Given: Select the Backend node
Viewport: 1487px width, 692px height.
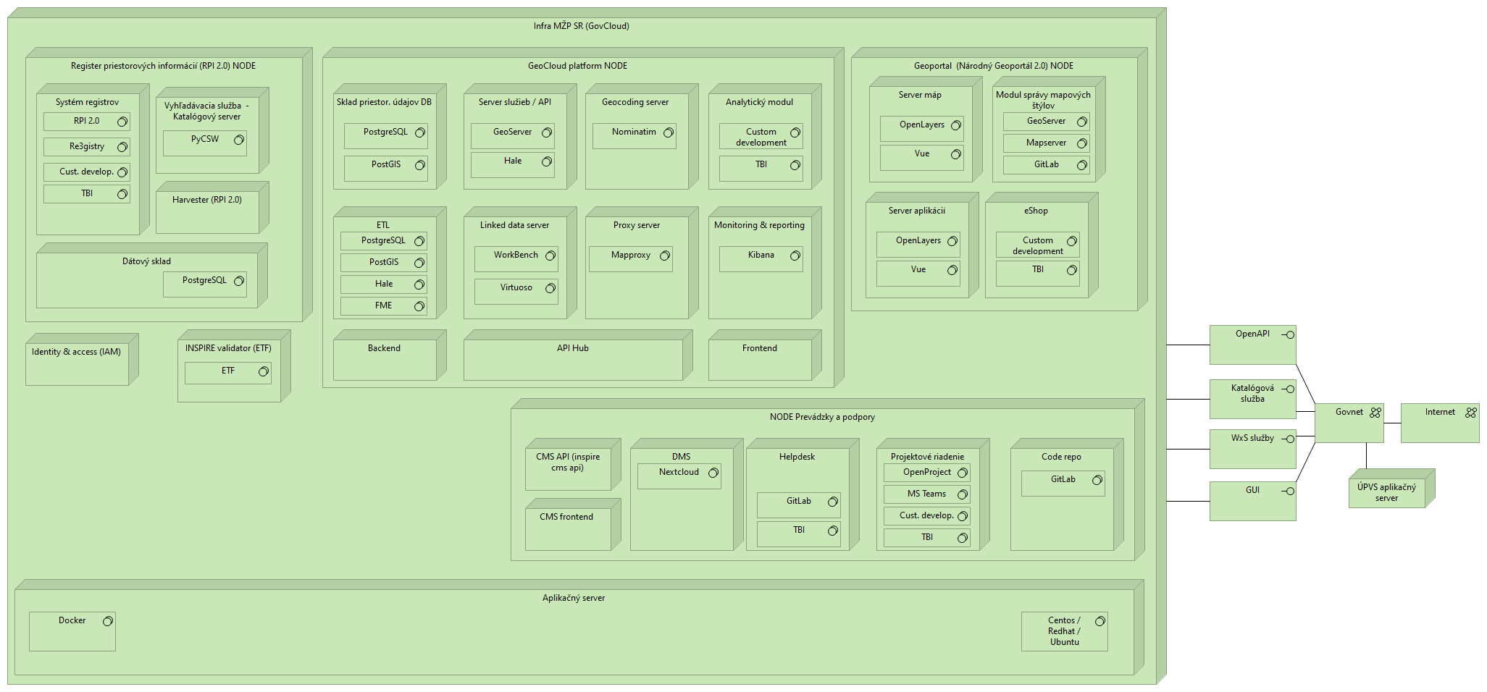Looking at the screenshot, I should click(x=390, y=355).
